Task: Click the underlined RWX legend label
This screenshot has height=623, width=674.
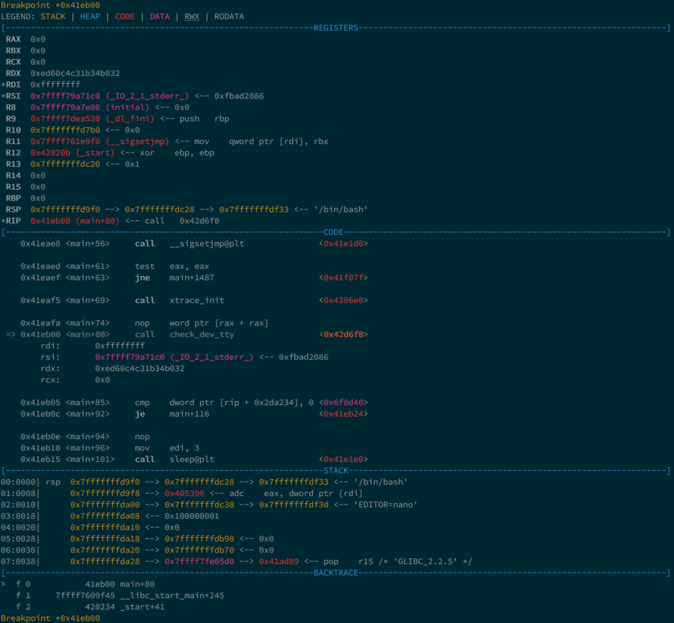Action: [x=192, y=16]
